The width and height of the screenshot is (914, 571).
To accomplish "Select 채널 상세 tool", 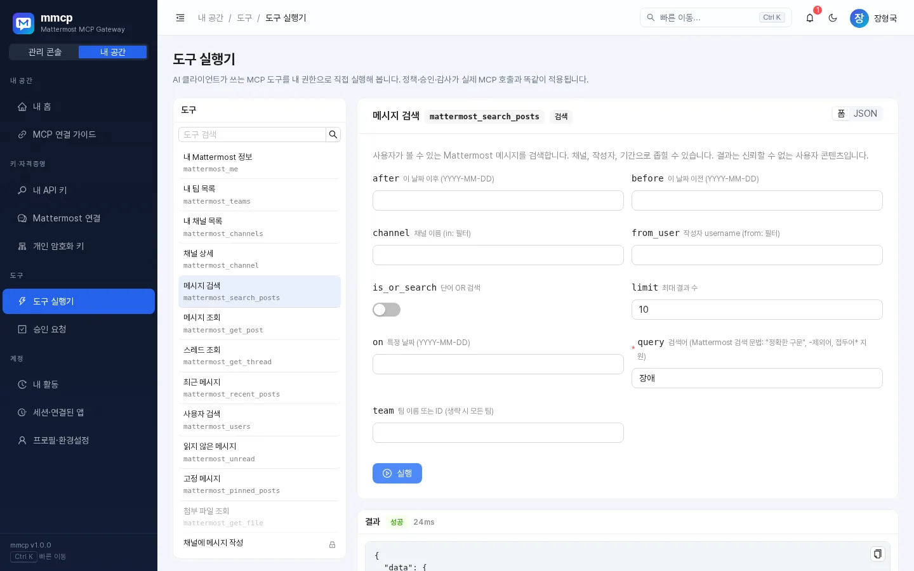I will tap(260, 259).
